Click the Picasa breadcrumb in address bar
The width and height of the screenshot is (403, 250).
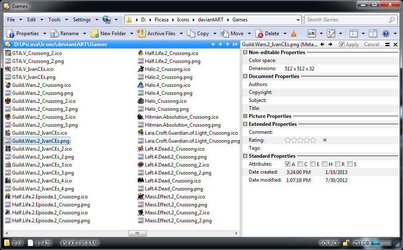(161, 20)
